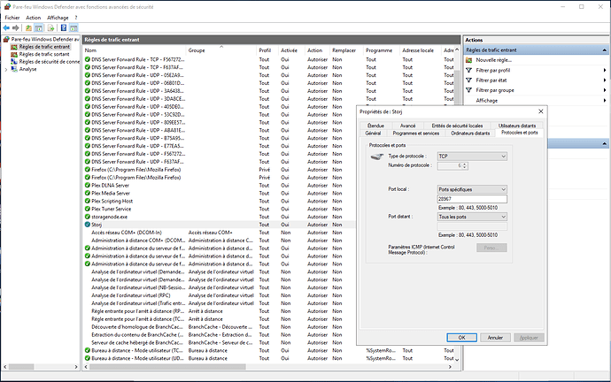Viewport: 611px width, 382px height.
Task: Click the back arrow in the toolbar
Action: [x=7, y=27]
